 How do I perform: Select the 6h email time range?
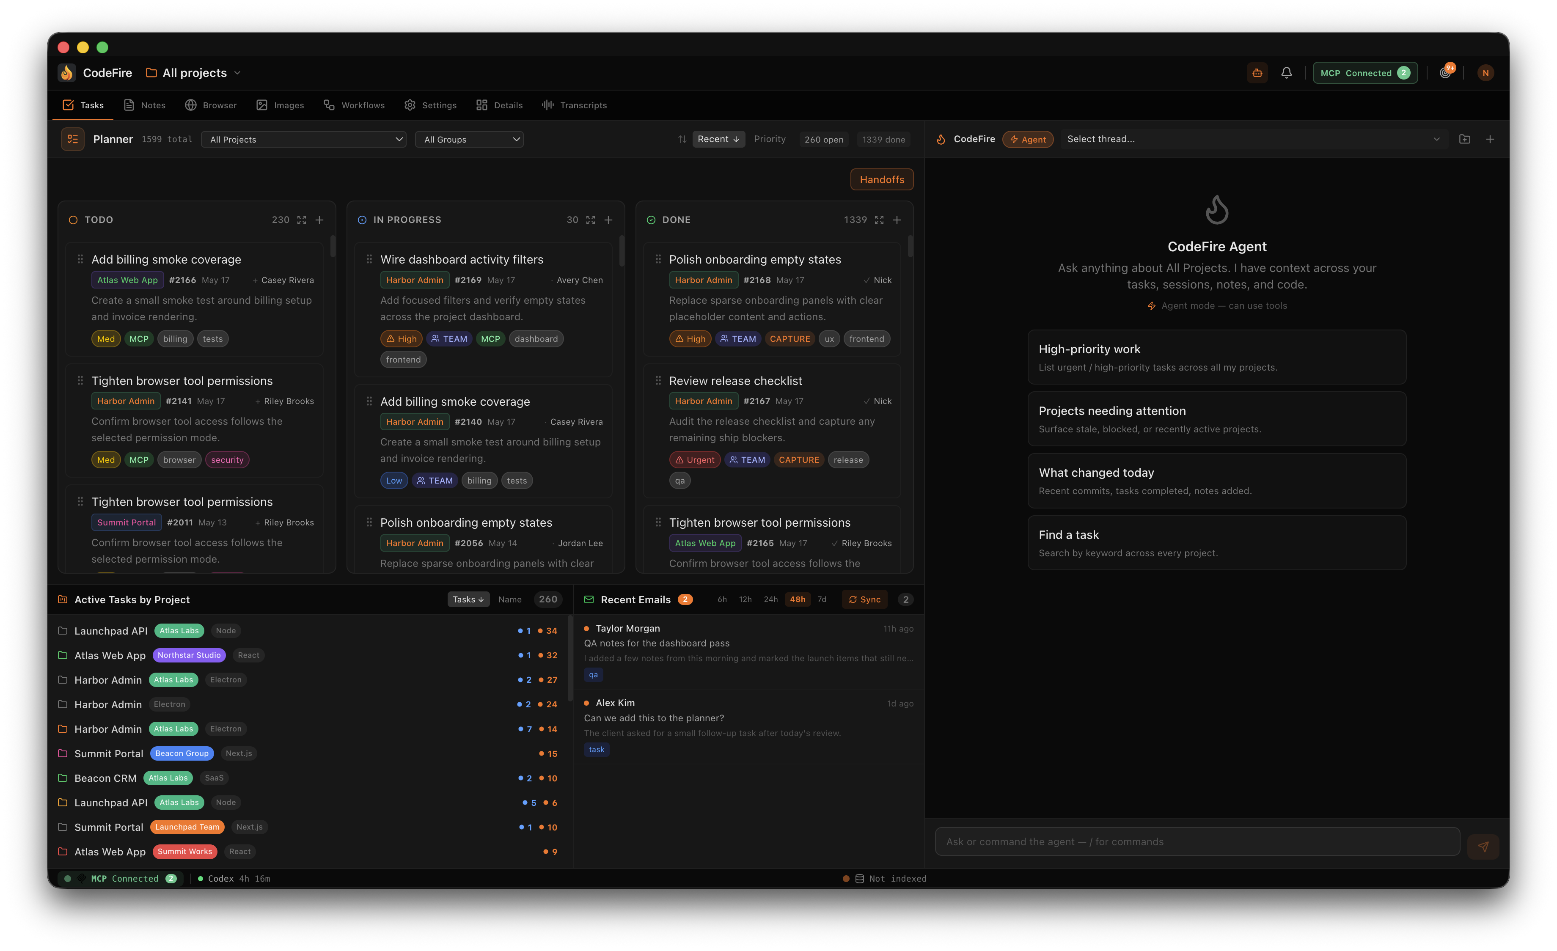(x=722, y=600)
